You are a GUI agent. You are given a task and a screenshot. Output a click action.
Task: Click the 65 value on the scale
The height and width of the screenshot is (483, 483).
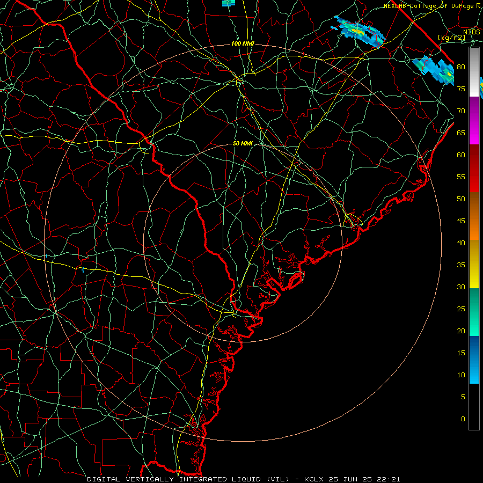tap(461, 133)
